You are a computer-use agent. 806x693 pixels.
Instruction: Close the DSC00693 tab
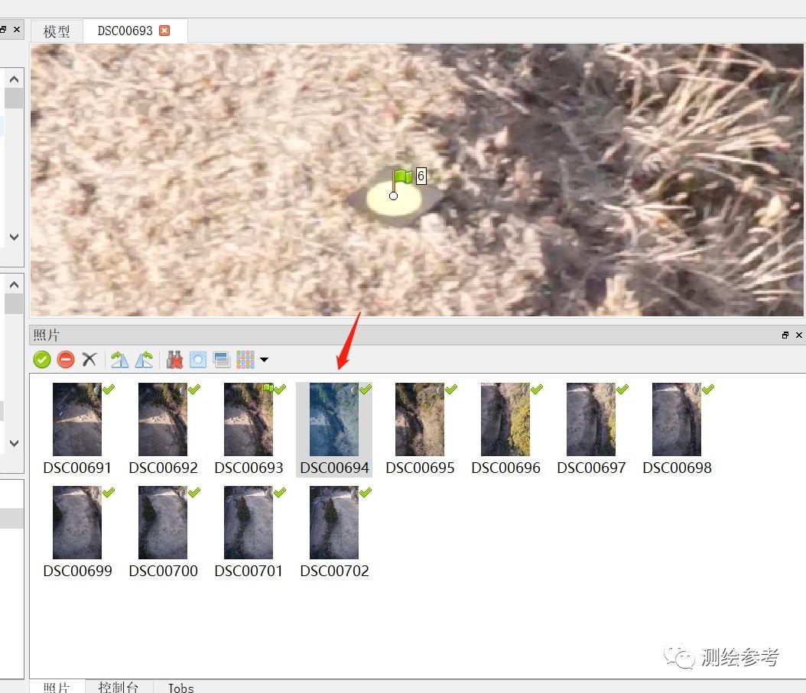click(164, 31)
